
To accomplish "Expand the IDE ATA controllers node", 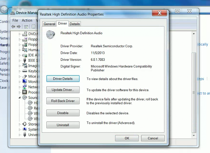I will point(20,55).
